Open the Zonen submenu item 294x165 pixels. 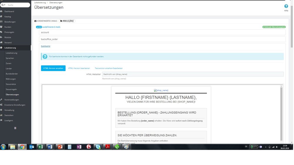click(x=9, y=63)
